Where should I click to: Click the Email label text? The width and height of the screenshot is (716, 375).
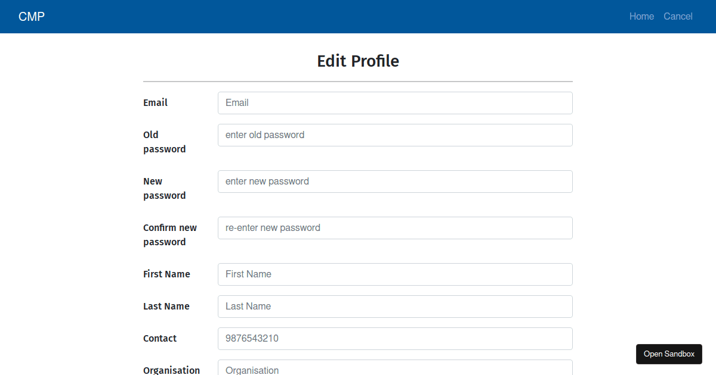click(155, 102)
